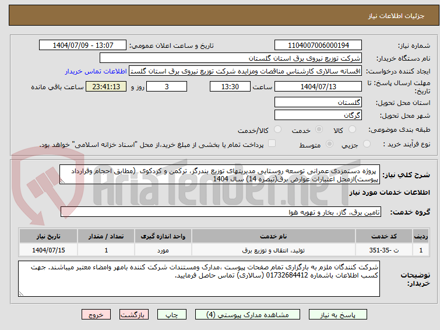The width and height of the screenshot is (440, 330).
Task: Click buyer name field شرکت توزیع نیروی برق
Action: [231, 58]
